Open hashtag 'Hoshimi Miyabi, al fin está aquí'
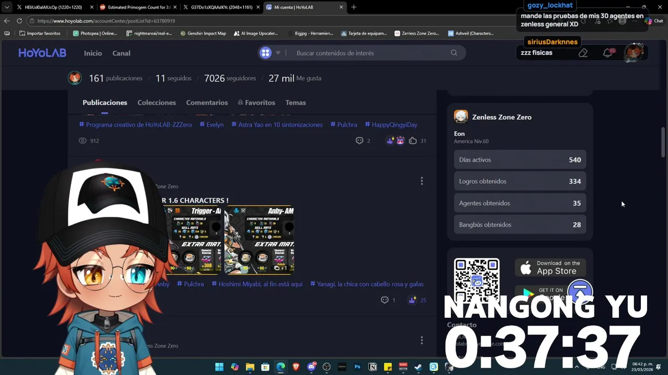This screenshot has height=375, width=668. coord(257,284)
